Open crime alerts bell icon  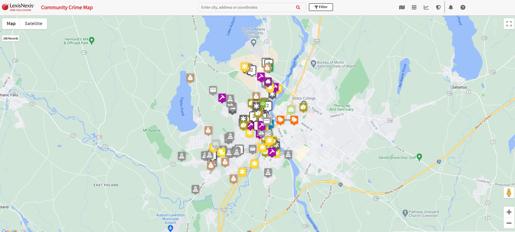pyautogui.click(x=451, y=8)
